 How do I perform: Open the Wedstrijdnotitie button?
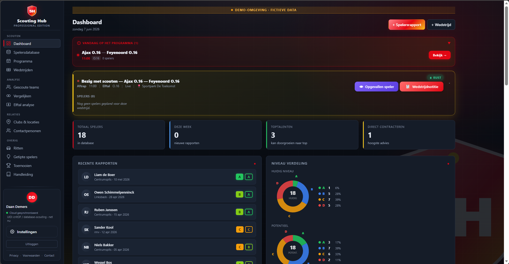(x=422, y=87)
